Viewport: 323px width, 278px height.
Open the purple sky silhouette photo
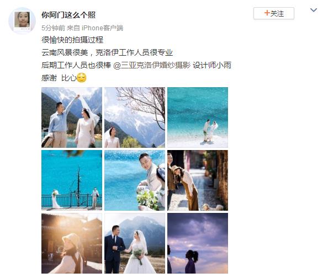[x=198, y=243]
